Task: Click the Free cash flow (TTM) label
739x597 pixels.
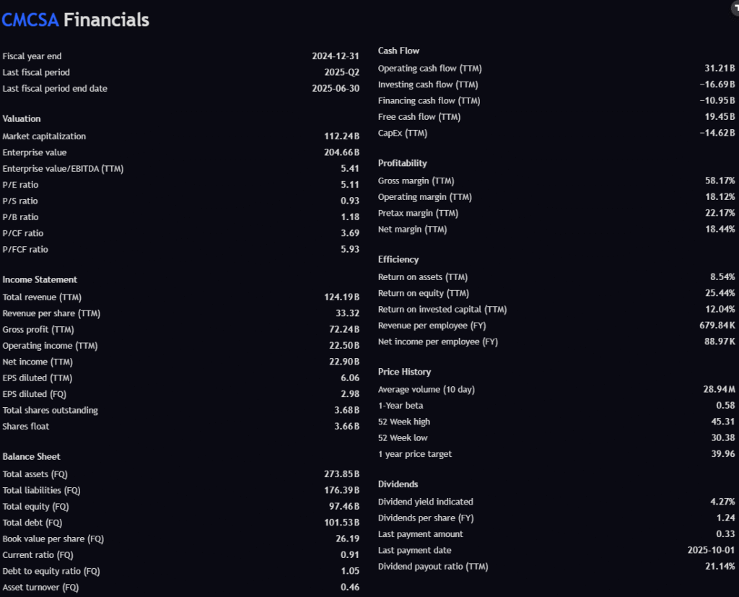Action: click(419, 117)
